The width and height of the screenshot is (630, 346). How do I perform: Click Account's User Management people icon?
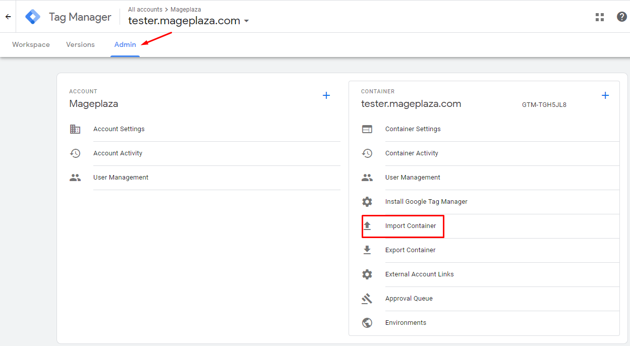(75, 178)
